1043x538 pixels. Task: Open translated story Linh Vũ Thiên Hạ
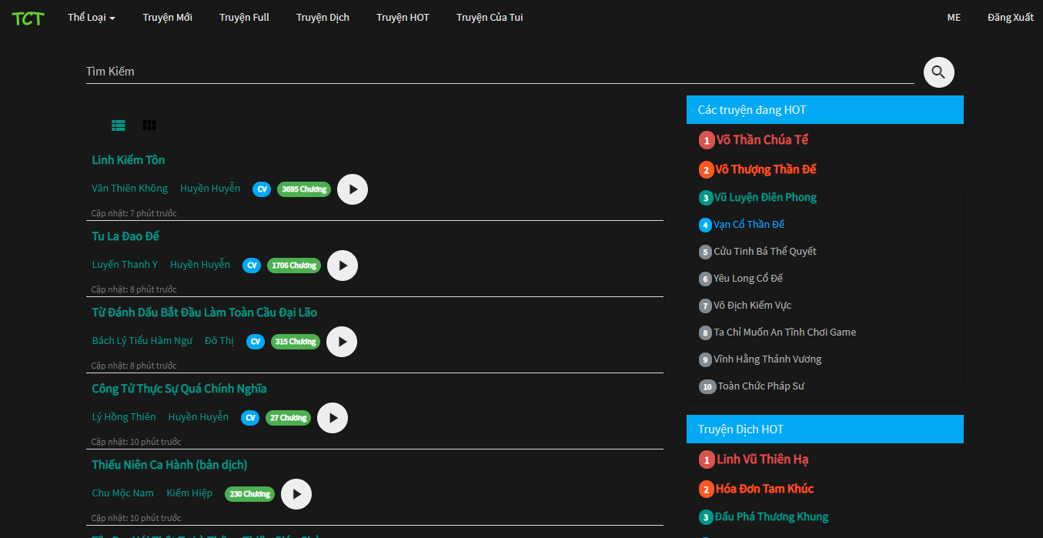(x=763, y=459)
